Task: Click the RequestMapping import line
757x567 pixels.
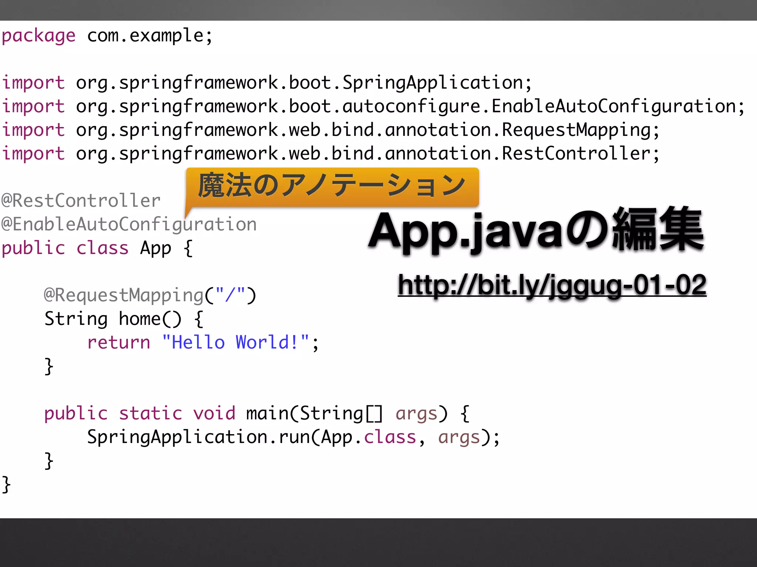Action: pos(330,131)
